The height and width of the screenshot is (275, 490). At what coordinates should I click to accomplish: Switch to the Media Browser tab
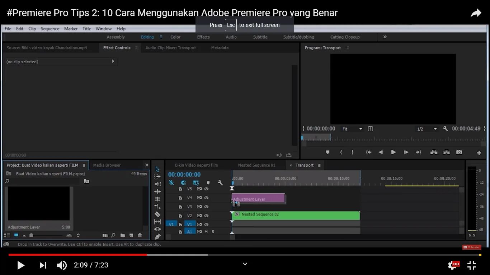tap(107, 165)
